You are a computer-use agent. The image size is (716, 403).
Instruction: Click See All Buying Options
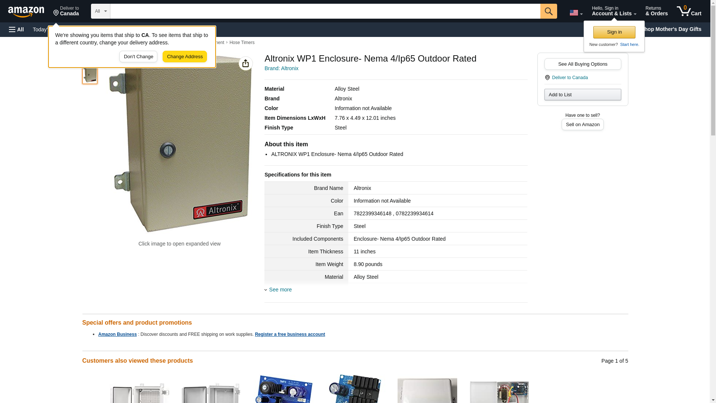pyautogui.click(x=582, y=64)
